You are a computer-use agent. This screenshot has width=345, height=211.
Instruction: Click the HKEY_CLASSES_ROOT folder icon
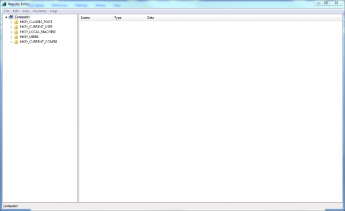coord(16,22)
